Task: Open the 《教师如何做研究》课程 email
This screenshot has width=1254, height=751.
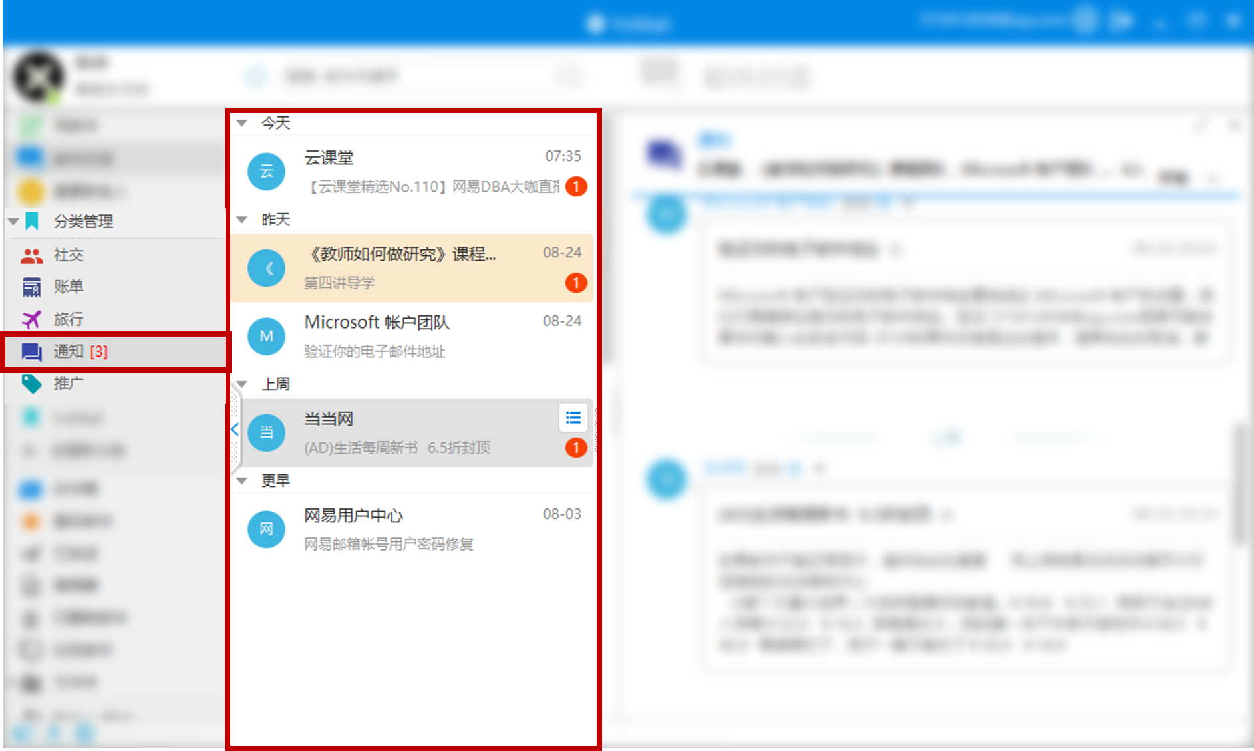Action: pyautogui.click(x=412, y=268)
